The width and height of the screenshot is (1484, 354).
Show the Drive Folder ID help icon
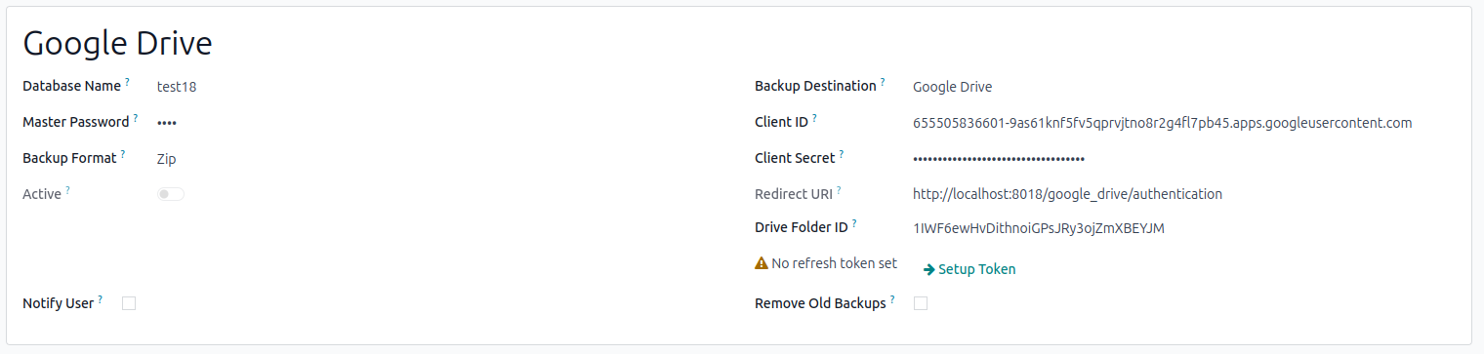853,224
